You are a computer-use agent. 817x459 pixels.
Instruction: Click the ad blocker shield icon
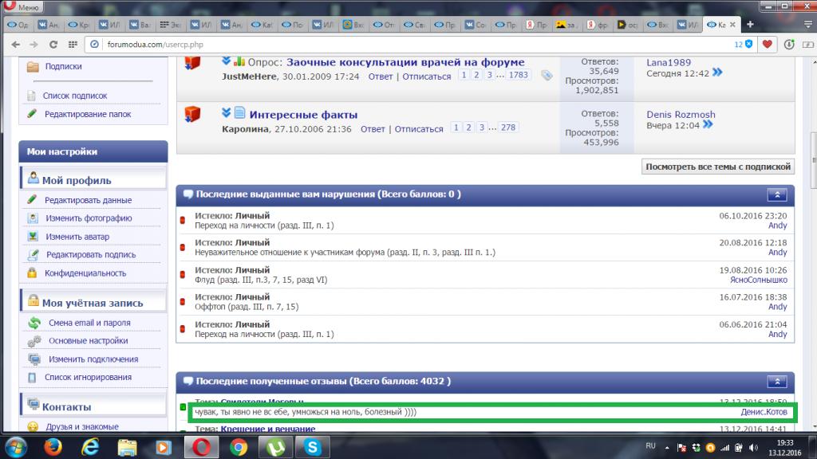pos(748,45)
